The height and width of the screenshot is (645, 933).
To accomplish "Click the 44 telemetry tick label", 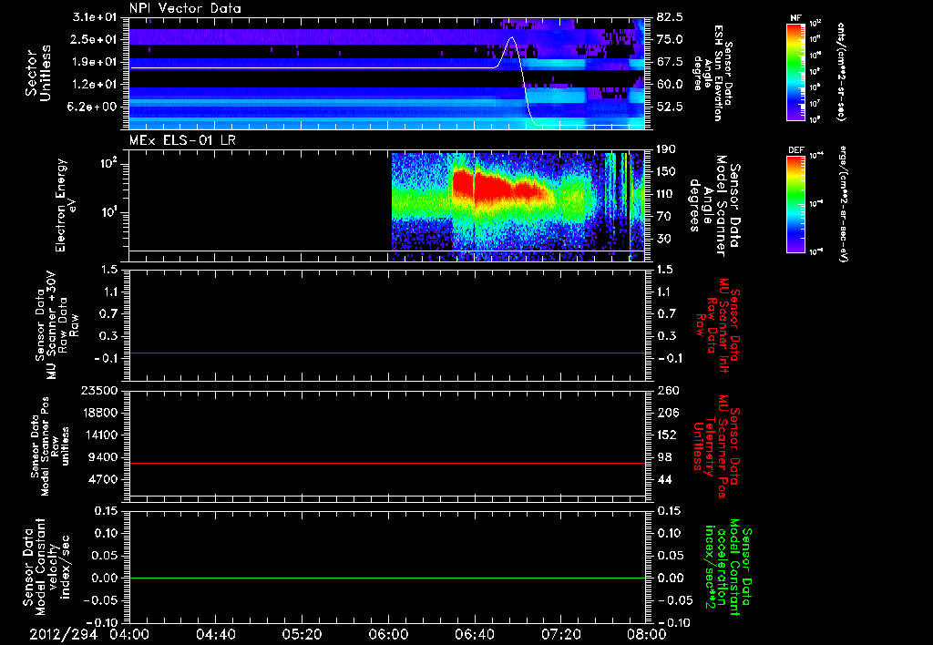I will tap(664, 479).
